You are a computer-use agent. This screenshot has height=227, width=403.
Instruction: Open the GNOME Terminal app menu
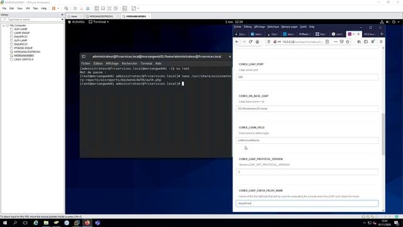coord(99,22)
